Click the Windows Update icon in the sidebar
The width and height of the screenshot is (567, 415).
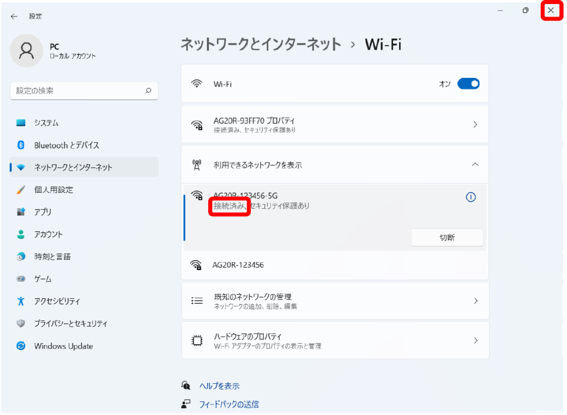(x=21, y=346)
